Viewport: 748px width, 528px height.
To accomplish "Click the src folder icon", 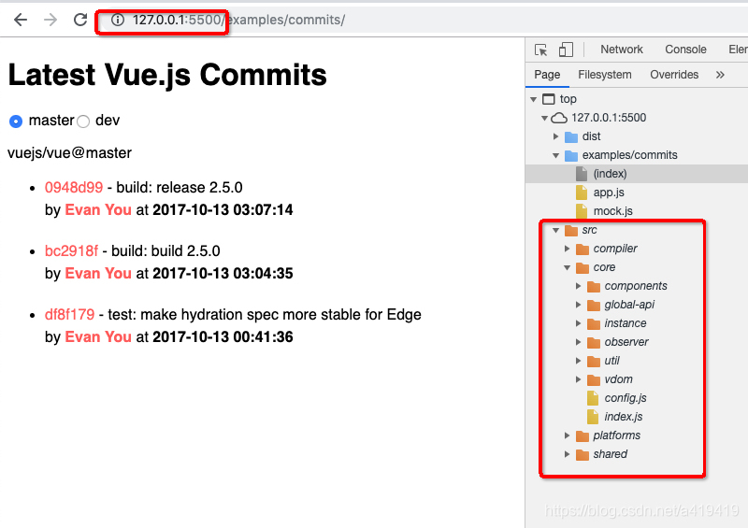I will [x=571, y=231].
